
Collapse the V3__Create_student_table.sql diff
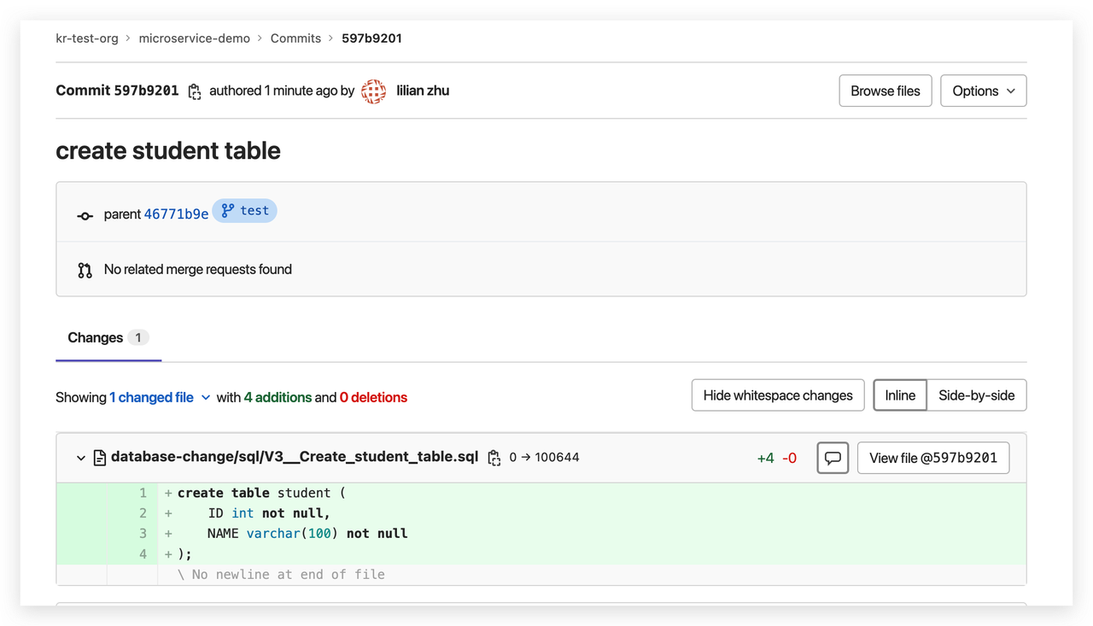[x=81, y=458]
